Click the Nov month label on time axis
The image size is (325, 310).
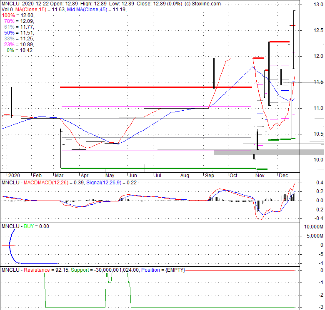click(x=260, y=176)
